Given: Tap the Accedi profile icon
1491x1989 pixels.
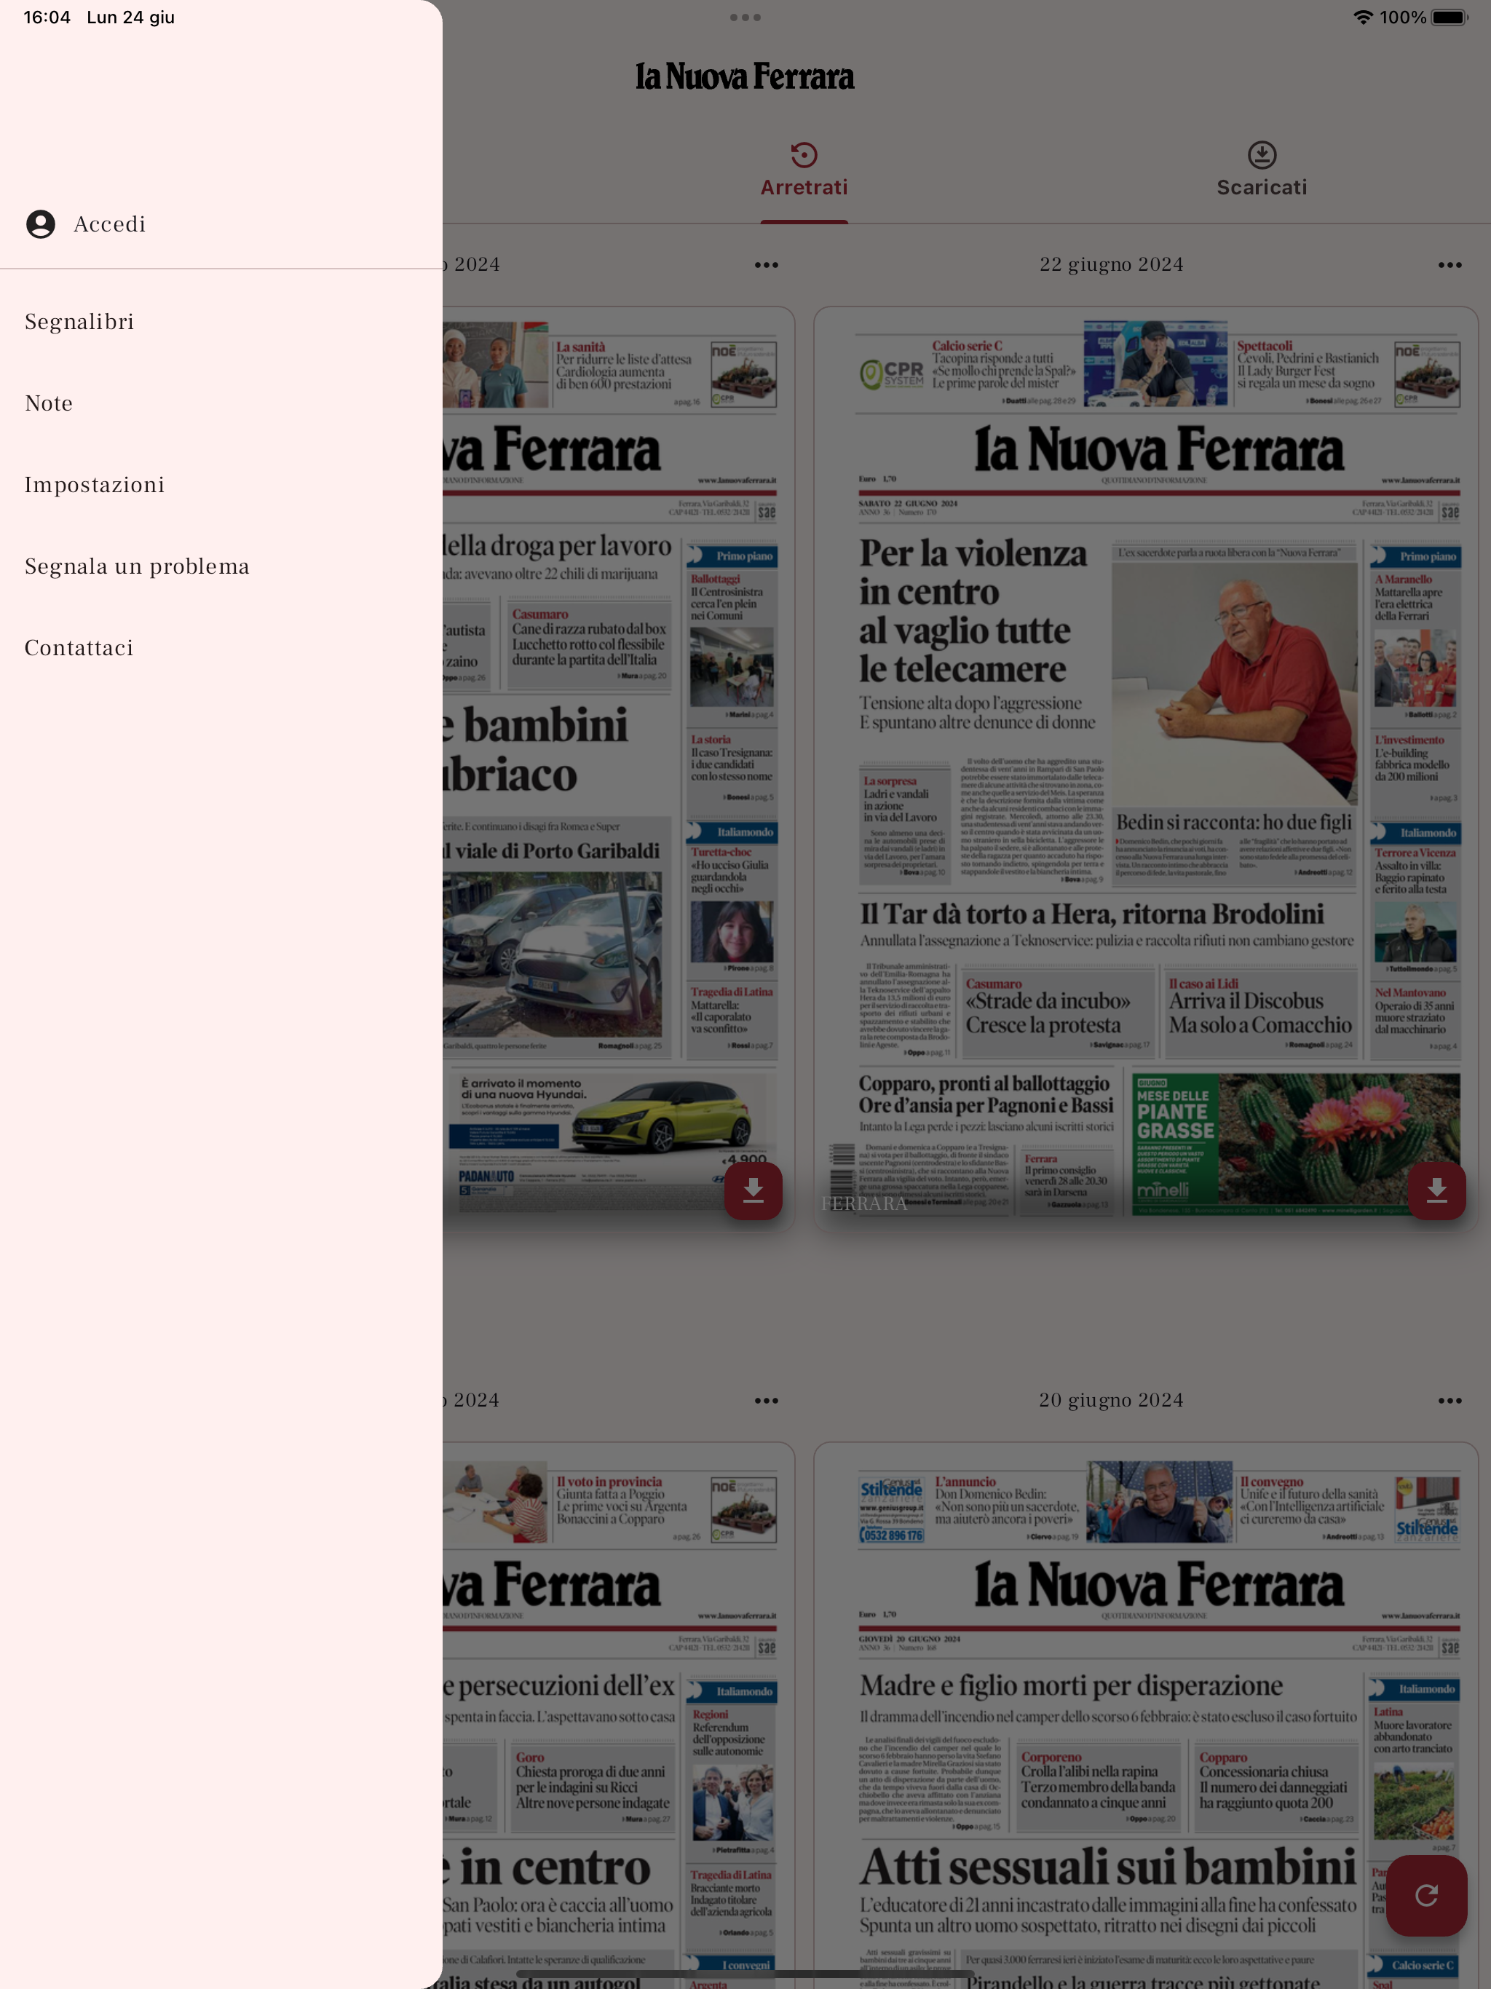Looking at the screenshot, I should point(41,224).
